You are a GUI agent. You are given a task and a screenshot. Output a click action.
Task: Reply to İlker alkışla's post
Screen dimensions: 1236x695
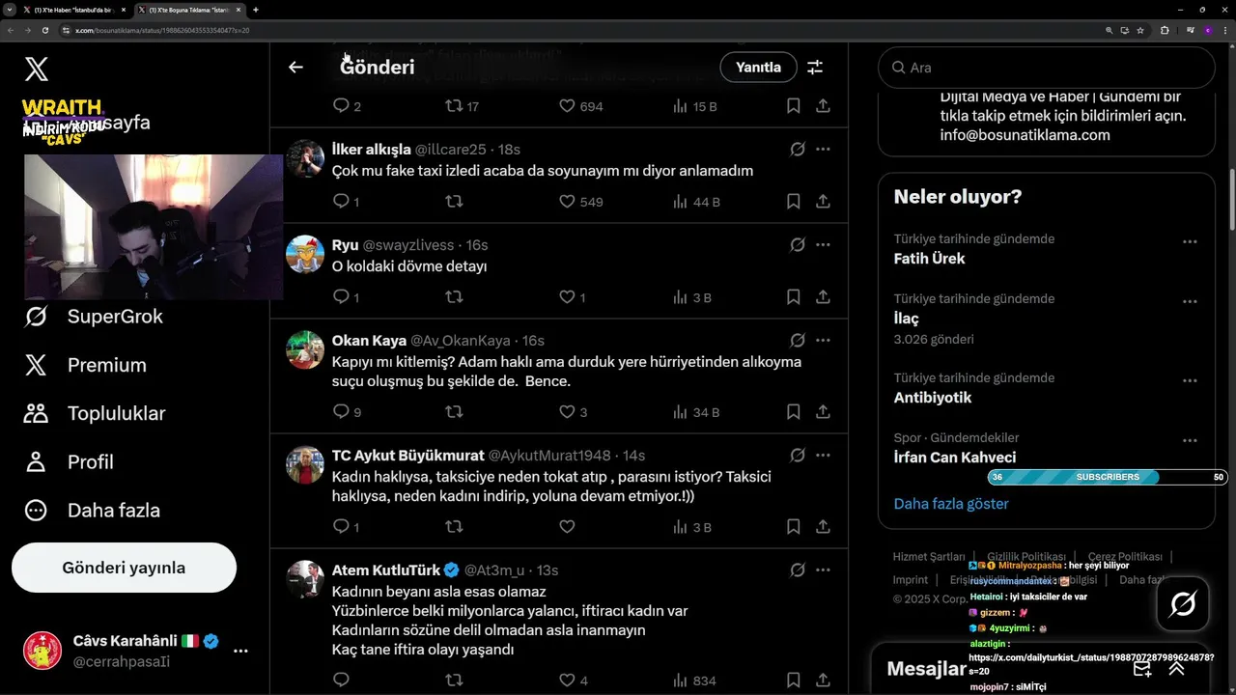coord(341,202)
